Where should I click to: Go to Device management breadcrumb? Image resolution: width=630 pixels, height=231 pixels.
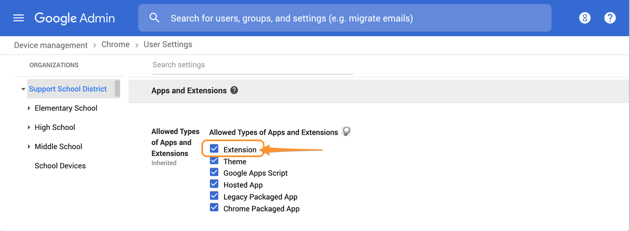[51, 45]
